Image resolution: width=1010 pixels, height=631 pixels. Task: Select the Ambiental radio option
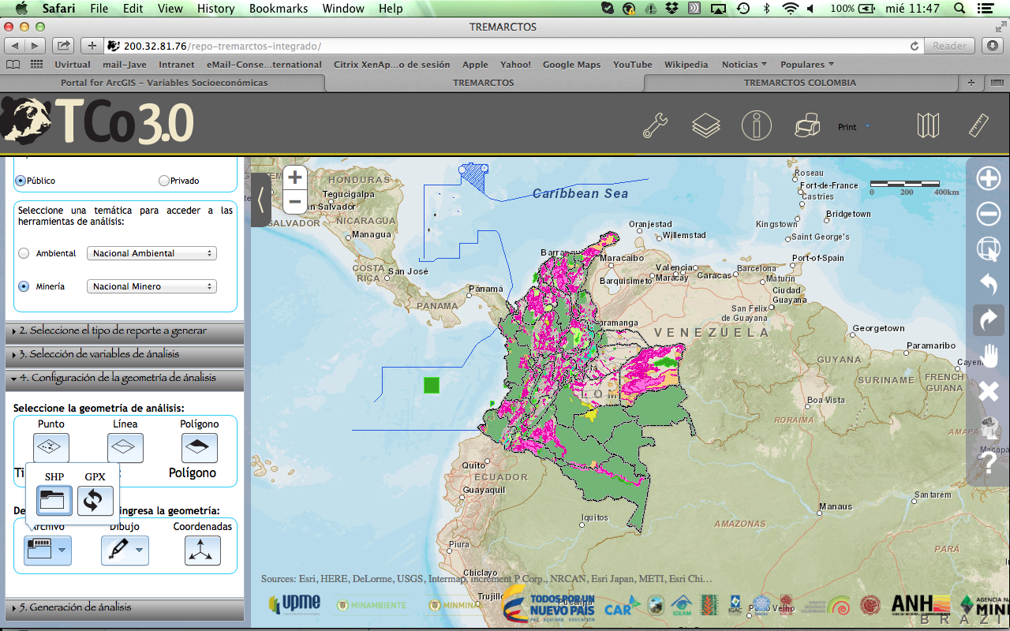[x=24, y=253]
